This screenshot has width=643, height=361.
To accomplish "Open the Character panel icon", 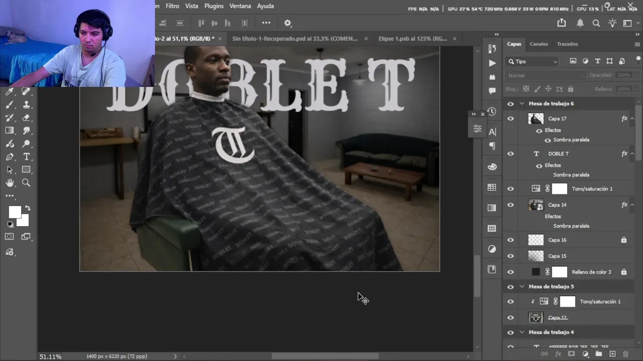I will click(492, 132).
